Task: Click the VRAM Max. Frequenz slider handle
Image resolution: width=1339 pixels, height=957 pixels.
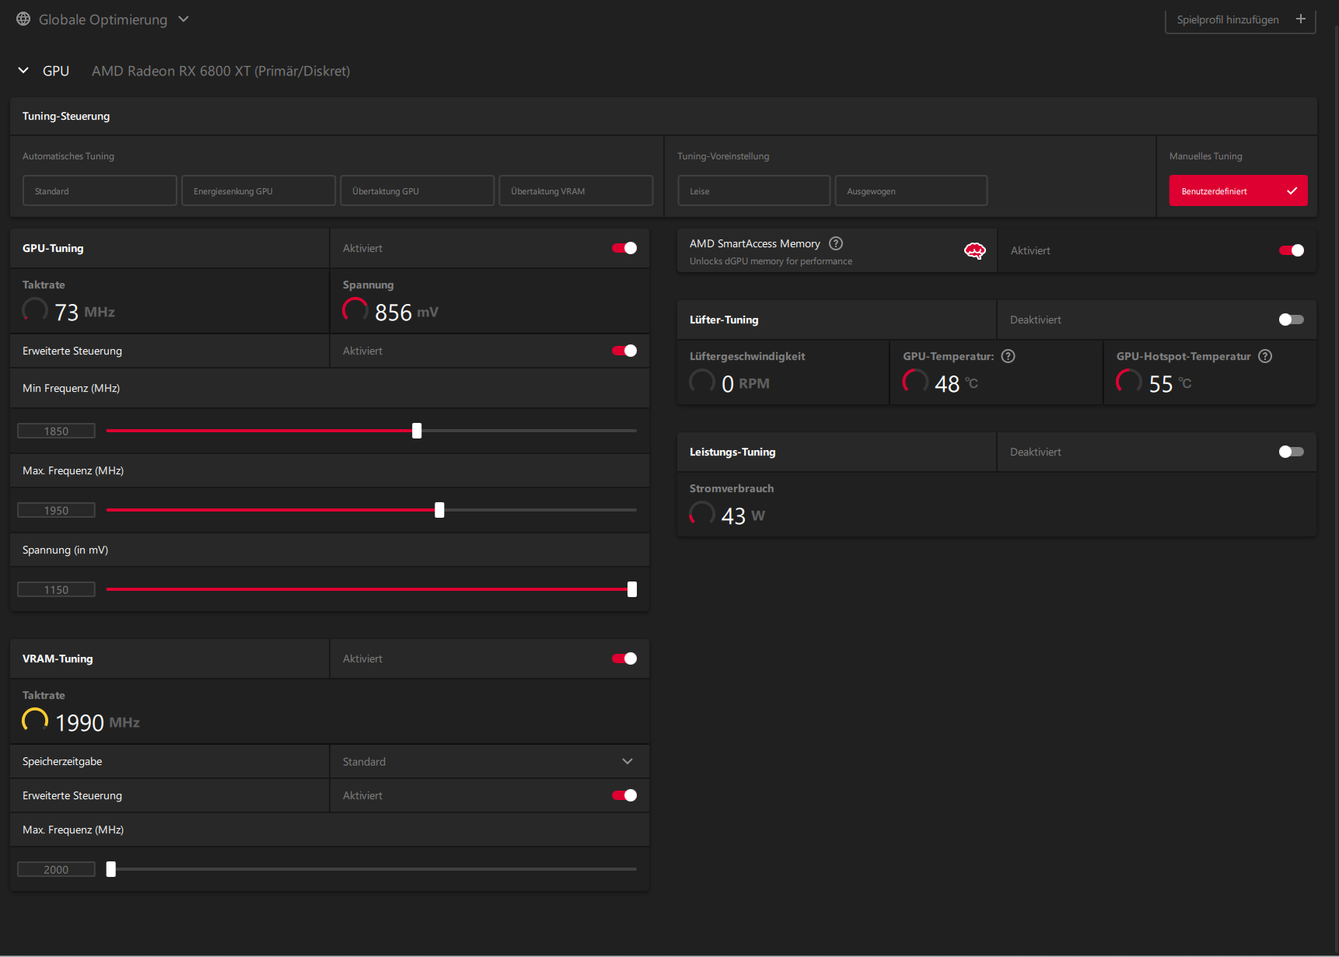Action: pos(111,869)
